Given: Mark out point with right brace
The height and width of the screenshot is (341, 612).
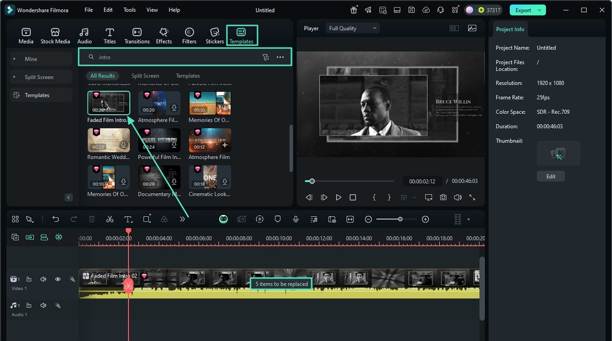Looking at the screenshot, I should pyautogui.click(x=389, y=198).
